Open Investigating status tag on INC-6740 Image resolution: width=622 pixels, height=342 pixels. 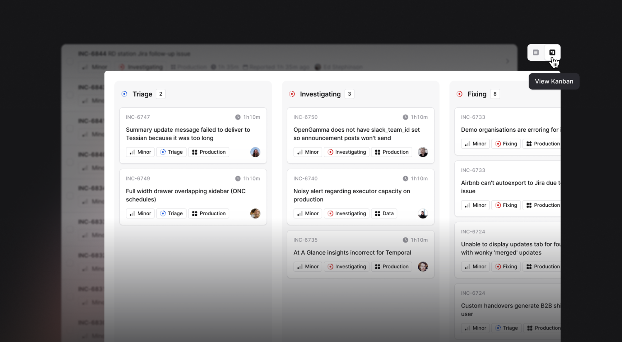tap(346, 213)
